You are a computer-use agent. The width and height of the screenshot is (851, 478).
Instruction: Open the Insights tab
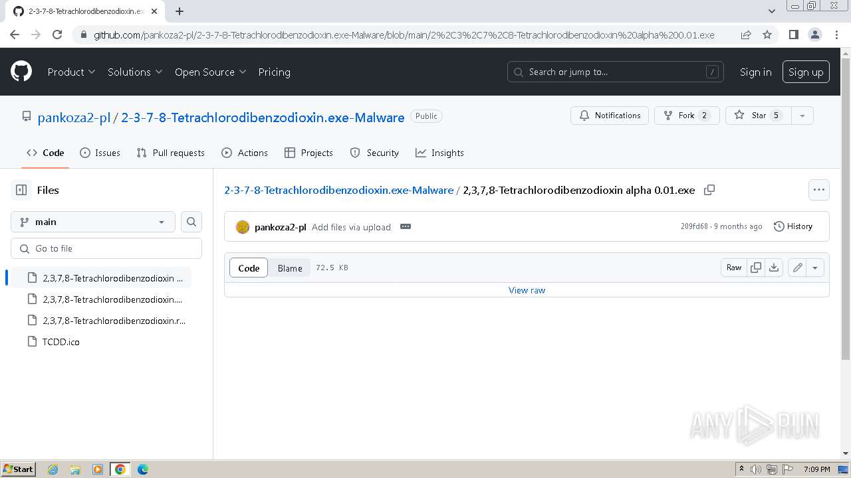pos(439,153)
